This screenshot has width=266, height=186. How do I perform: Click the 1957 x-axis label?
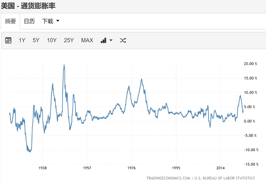[x=87, y=168]
